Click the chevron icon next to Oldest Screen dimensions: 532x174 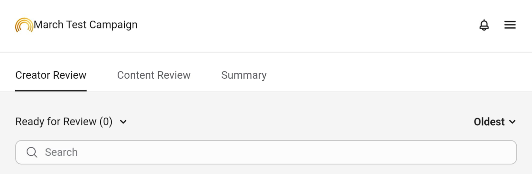point(512,122)
